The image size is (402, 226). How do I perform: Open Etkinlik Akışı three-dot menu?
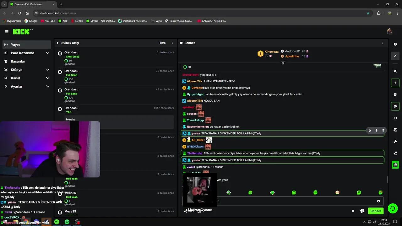pos(172,43)
